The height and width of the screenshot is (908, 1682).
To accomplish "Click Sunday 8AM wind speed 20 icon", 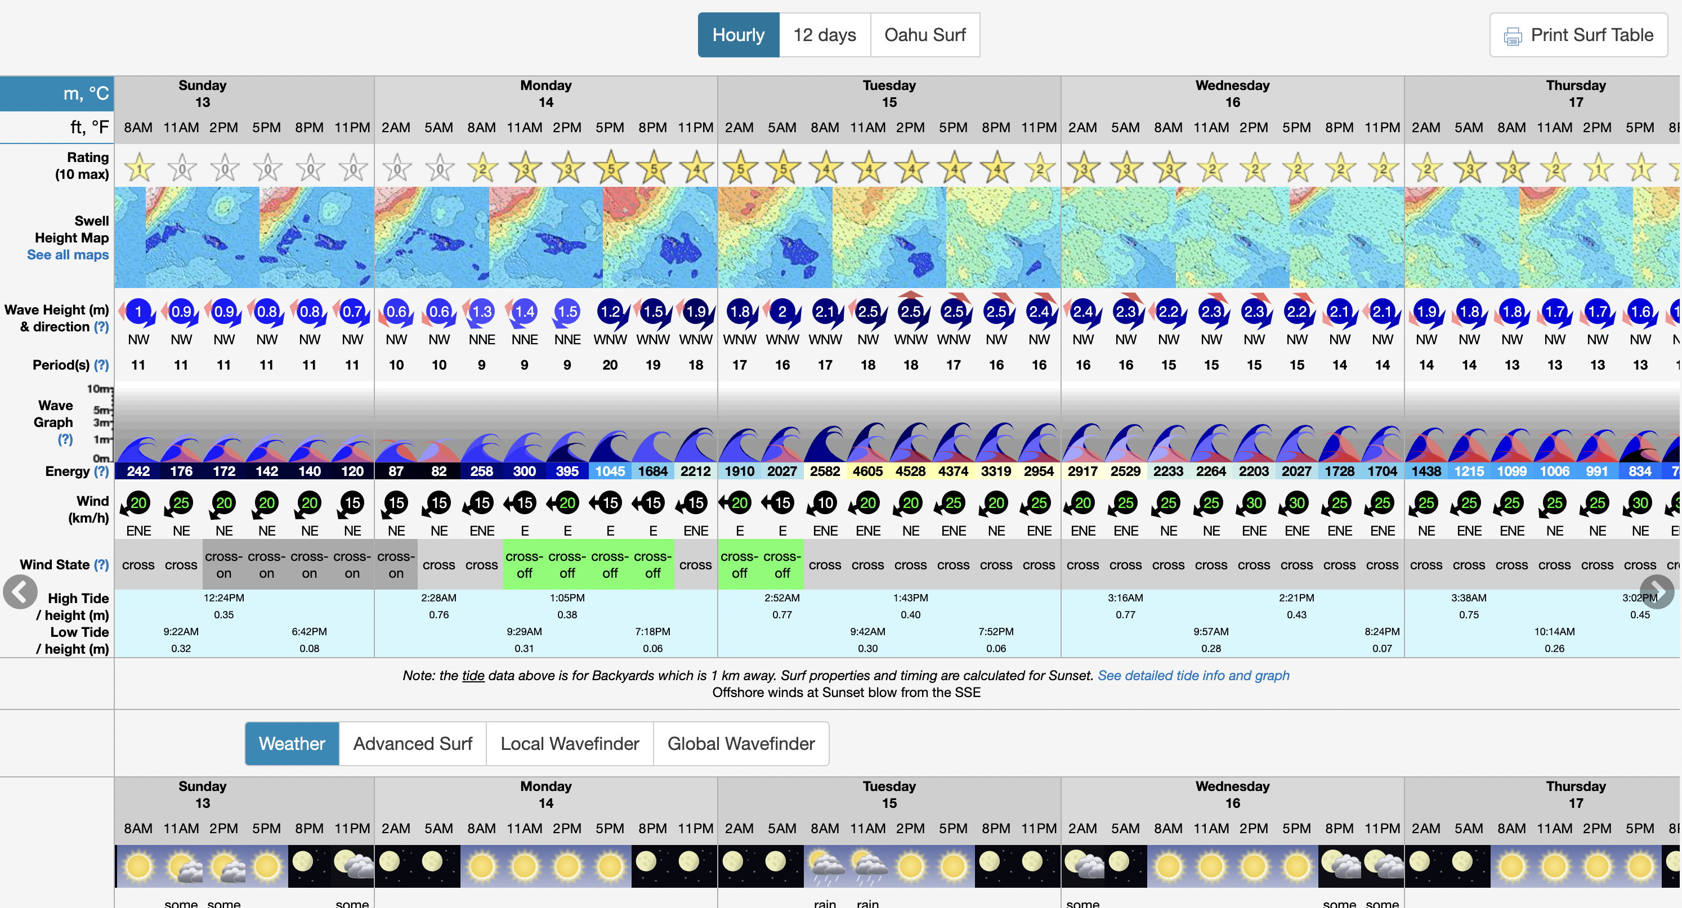I will [x=138, y=504].
